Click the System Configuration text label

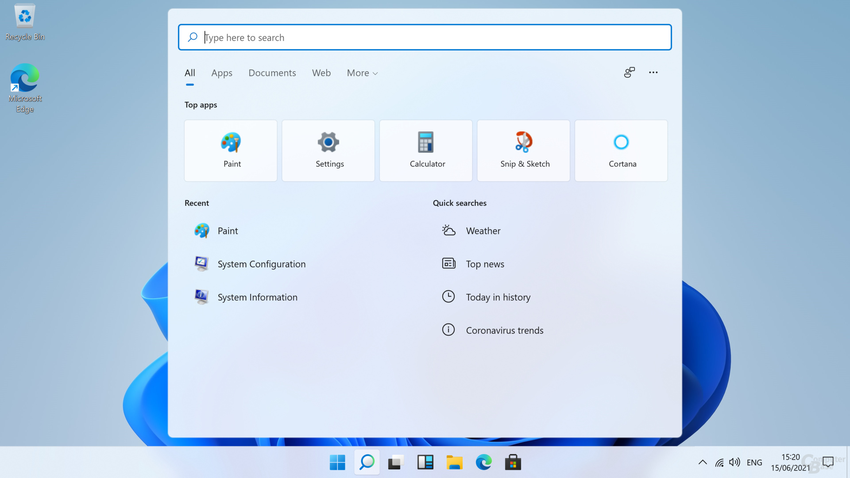pos(262,264)
